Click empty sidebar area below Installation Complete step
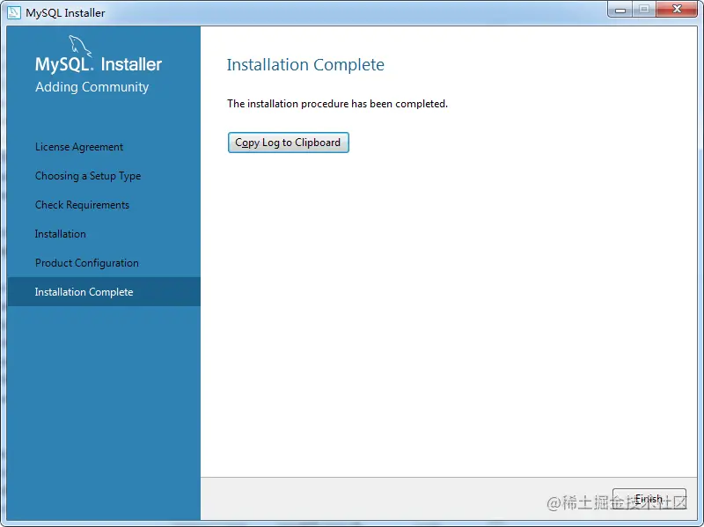 pos(103,405)
